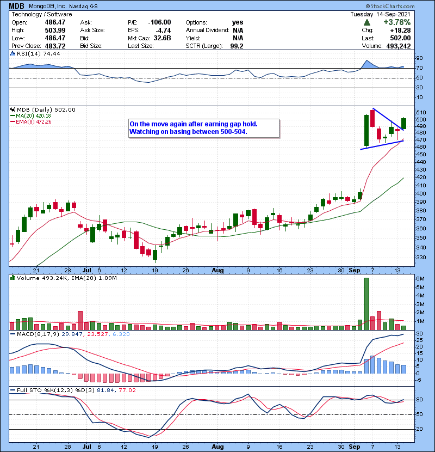Click the Last Size label
Viewport: 435px width, 452px height.
click(141, 46)
